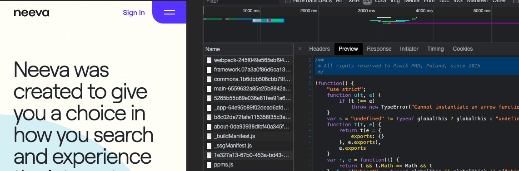The width and height of the screenshot is (519, 171).
Task: Close the request details pane with X
Action: pos(300,49)
